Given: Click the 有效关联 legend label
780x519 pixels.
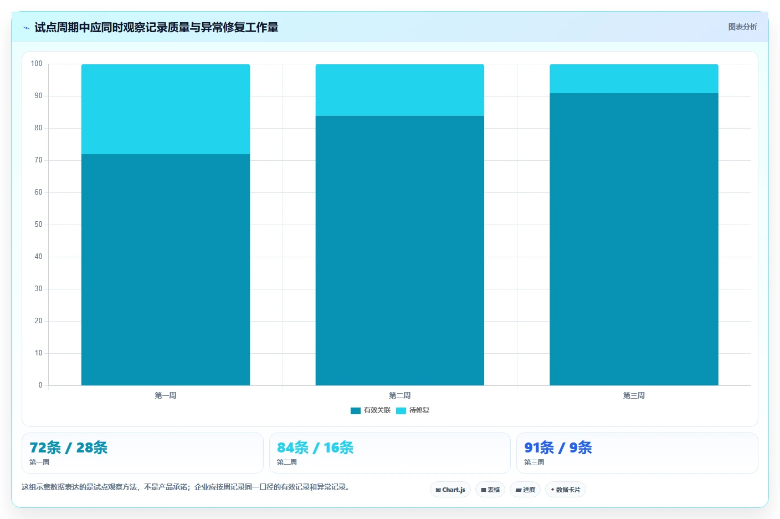Looking at the screenshot, I should (x=377, y=410).
